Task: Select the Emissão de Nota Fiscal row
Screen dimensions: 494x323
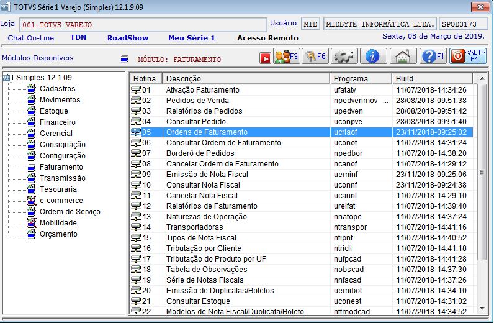Action: pyautogui.click(x=301, y=175)
